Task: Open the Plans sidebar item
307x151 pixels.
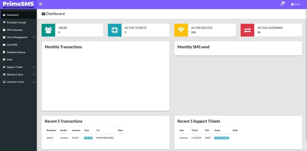Action: 10,59
